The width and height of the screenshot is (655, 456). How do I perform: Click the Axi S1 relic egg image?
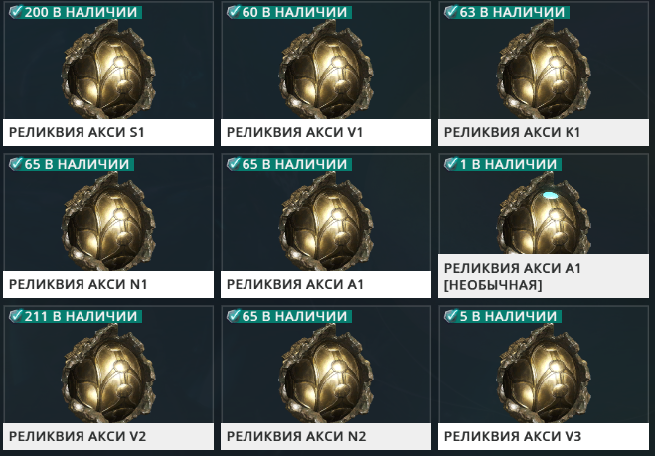pyautogui.click(x=108, y=70)
